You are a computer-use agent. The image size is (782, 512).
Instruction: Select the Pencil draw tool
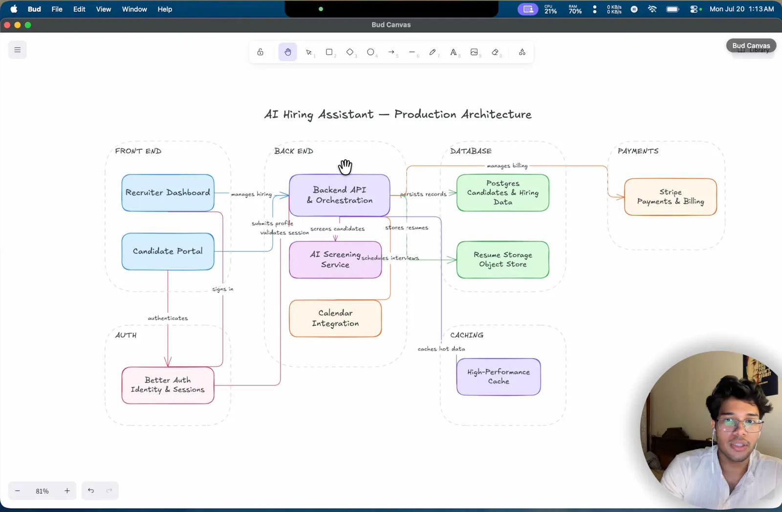click(433, 52)
